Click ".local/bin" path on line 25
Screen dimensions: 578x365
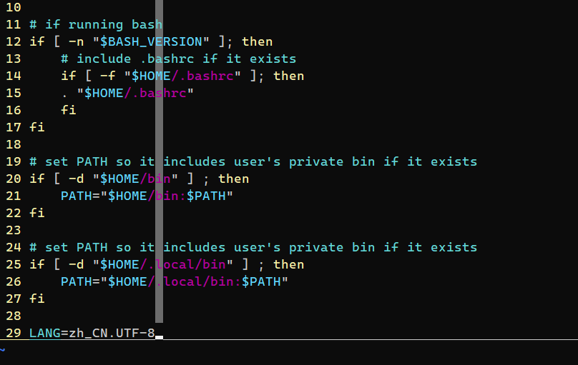[187, 264]
